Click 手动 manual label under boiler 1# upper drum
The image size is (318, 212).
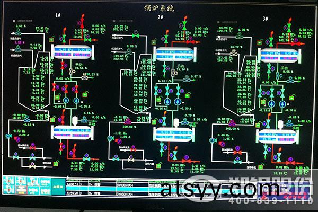79,65
